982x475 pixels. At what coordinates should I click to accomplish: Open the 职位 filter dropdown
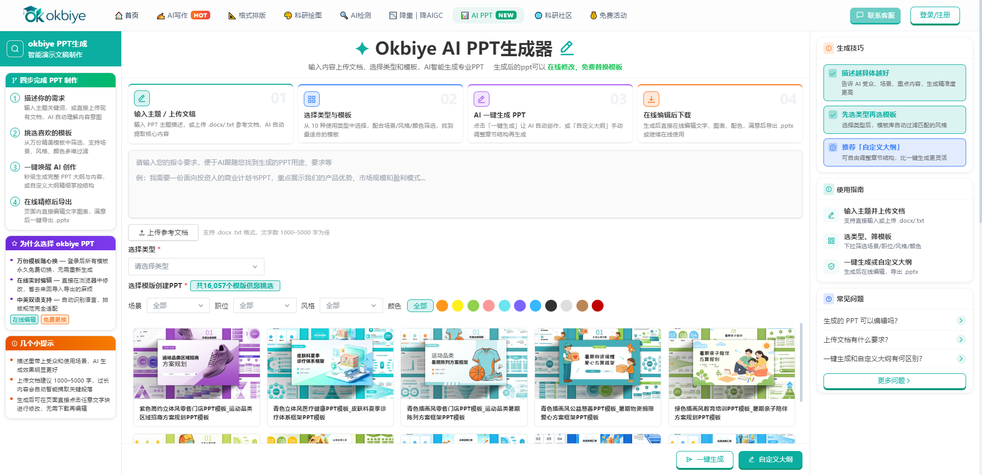point(264,306)
